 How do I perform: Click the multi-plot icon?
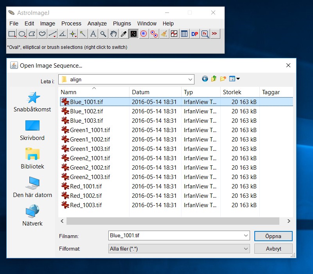(x=174, y=34)
